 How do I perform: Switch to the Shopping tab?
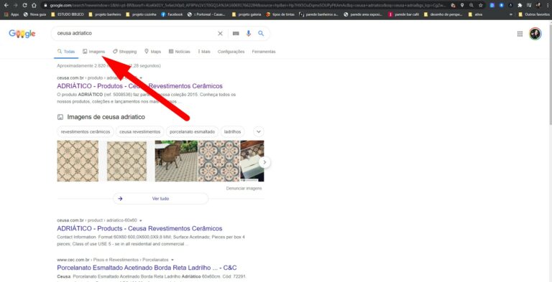pyautogui.click(x=124, y=52)
